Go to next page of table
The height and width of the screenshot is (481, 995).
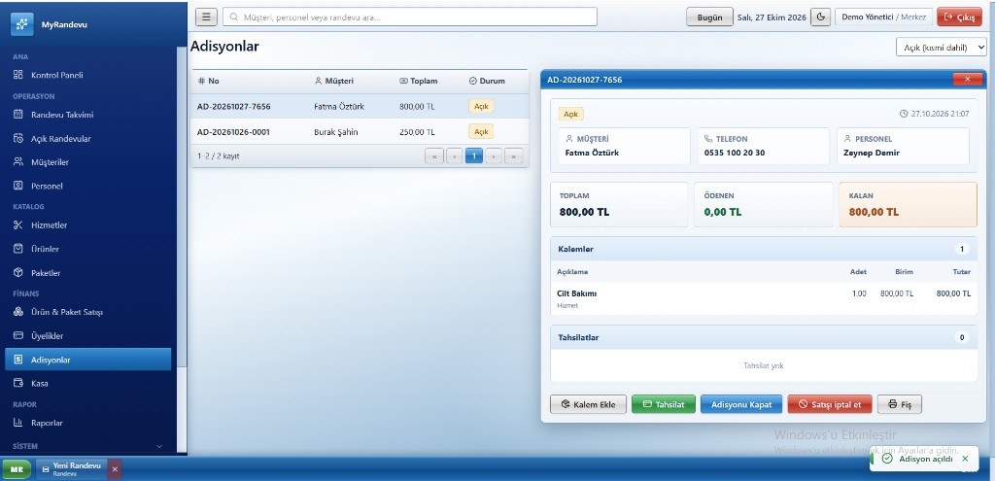494,155
